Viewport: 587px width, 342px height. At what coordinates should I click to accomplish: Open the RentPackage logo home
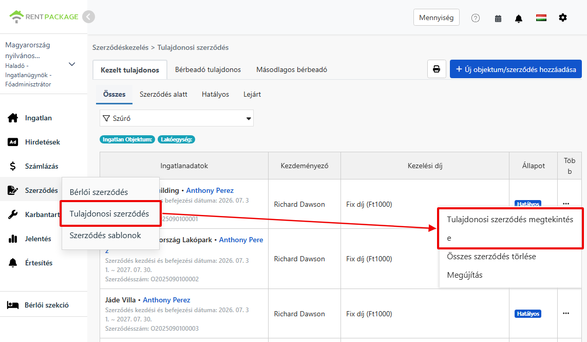44,16
